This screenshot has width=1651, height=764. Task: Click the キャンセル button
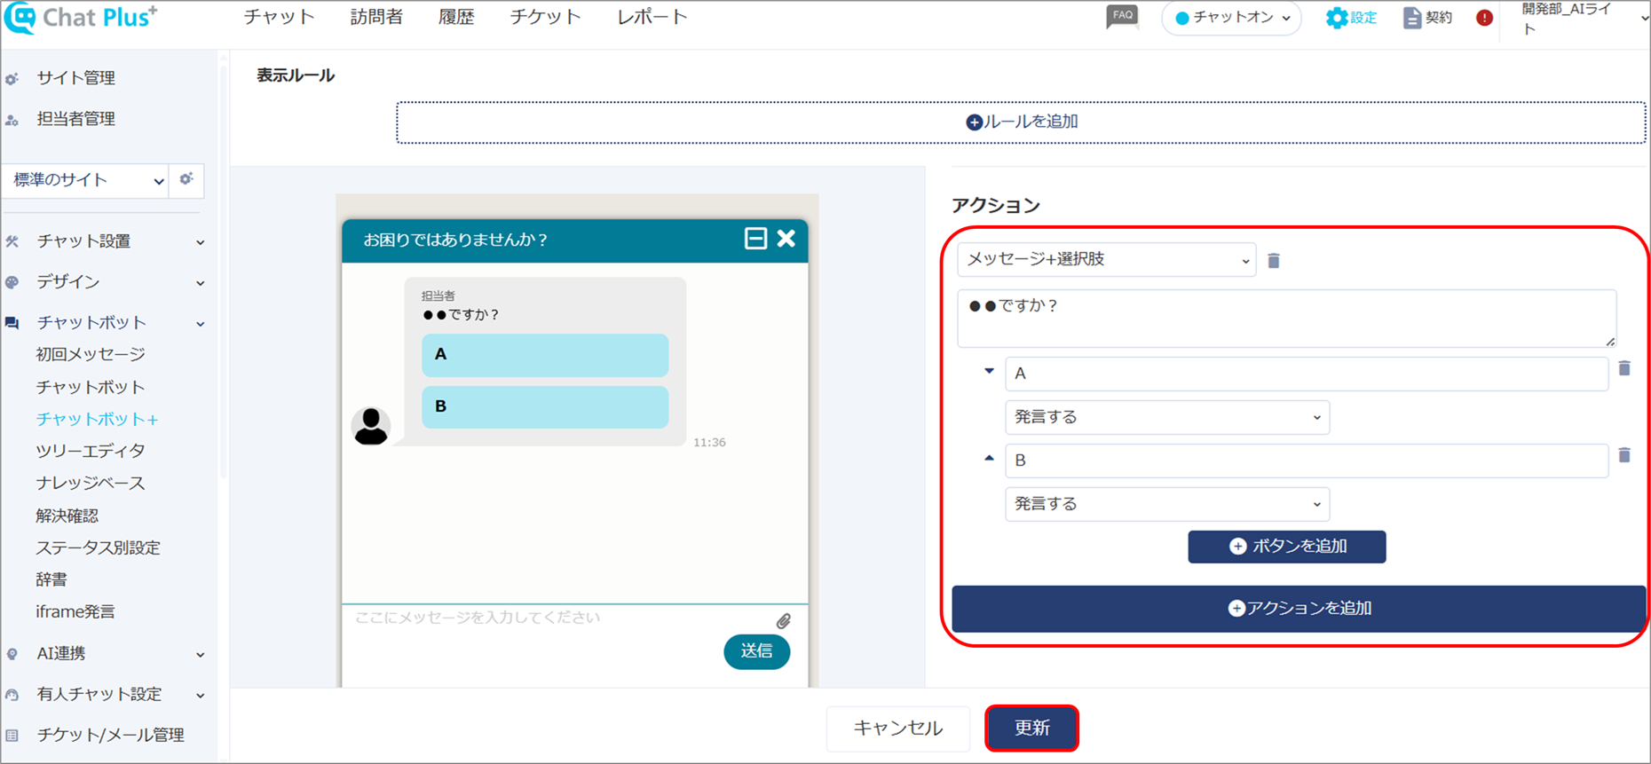coord(897,729)
